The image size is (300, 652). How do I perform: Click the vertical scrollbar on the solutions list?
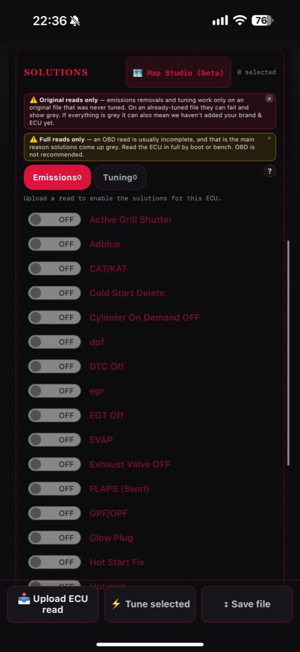click(x=288, y=353)
